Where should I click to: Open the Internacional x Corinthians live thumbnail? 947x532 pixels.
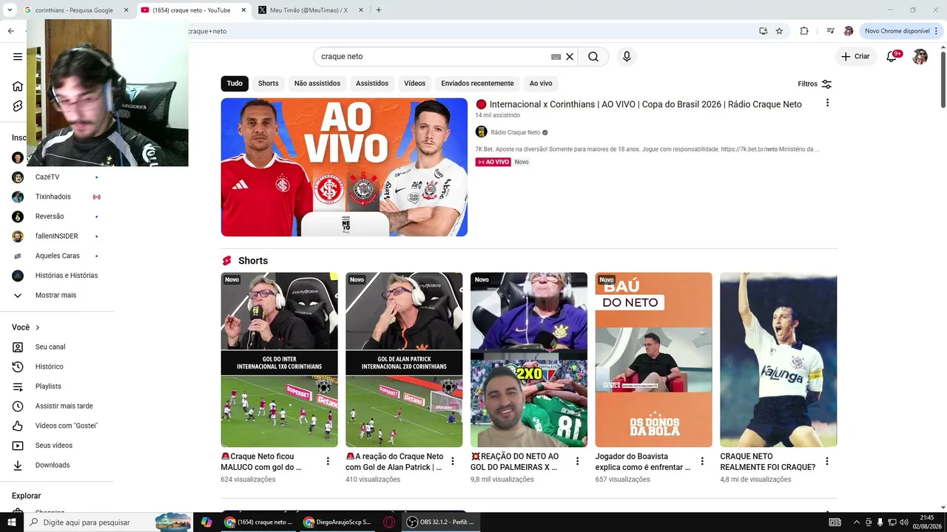344,167
